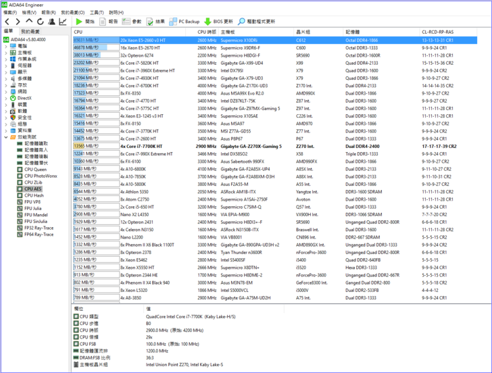
Task: Click the forward navigation arrow
Action: click(x=17, y=22)
